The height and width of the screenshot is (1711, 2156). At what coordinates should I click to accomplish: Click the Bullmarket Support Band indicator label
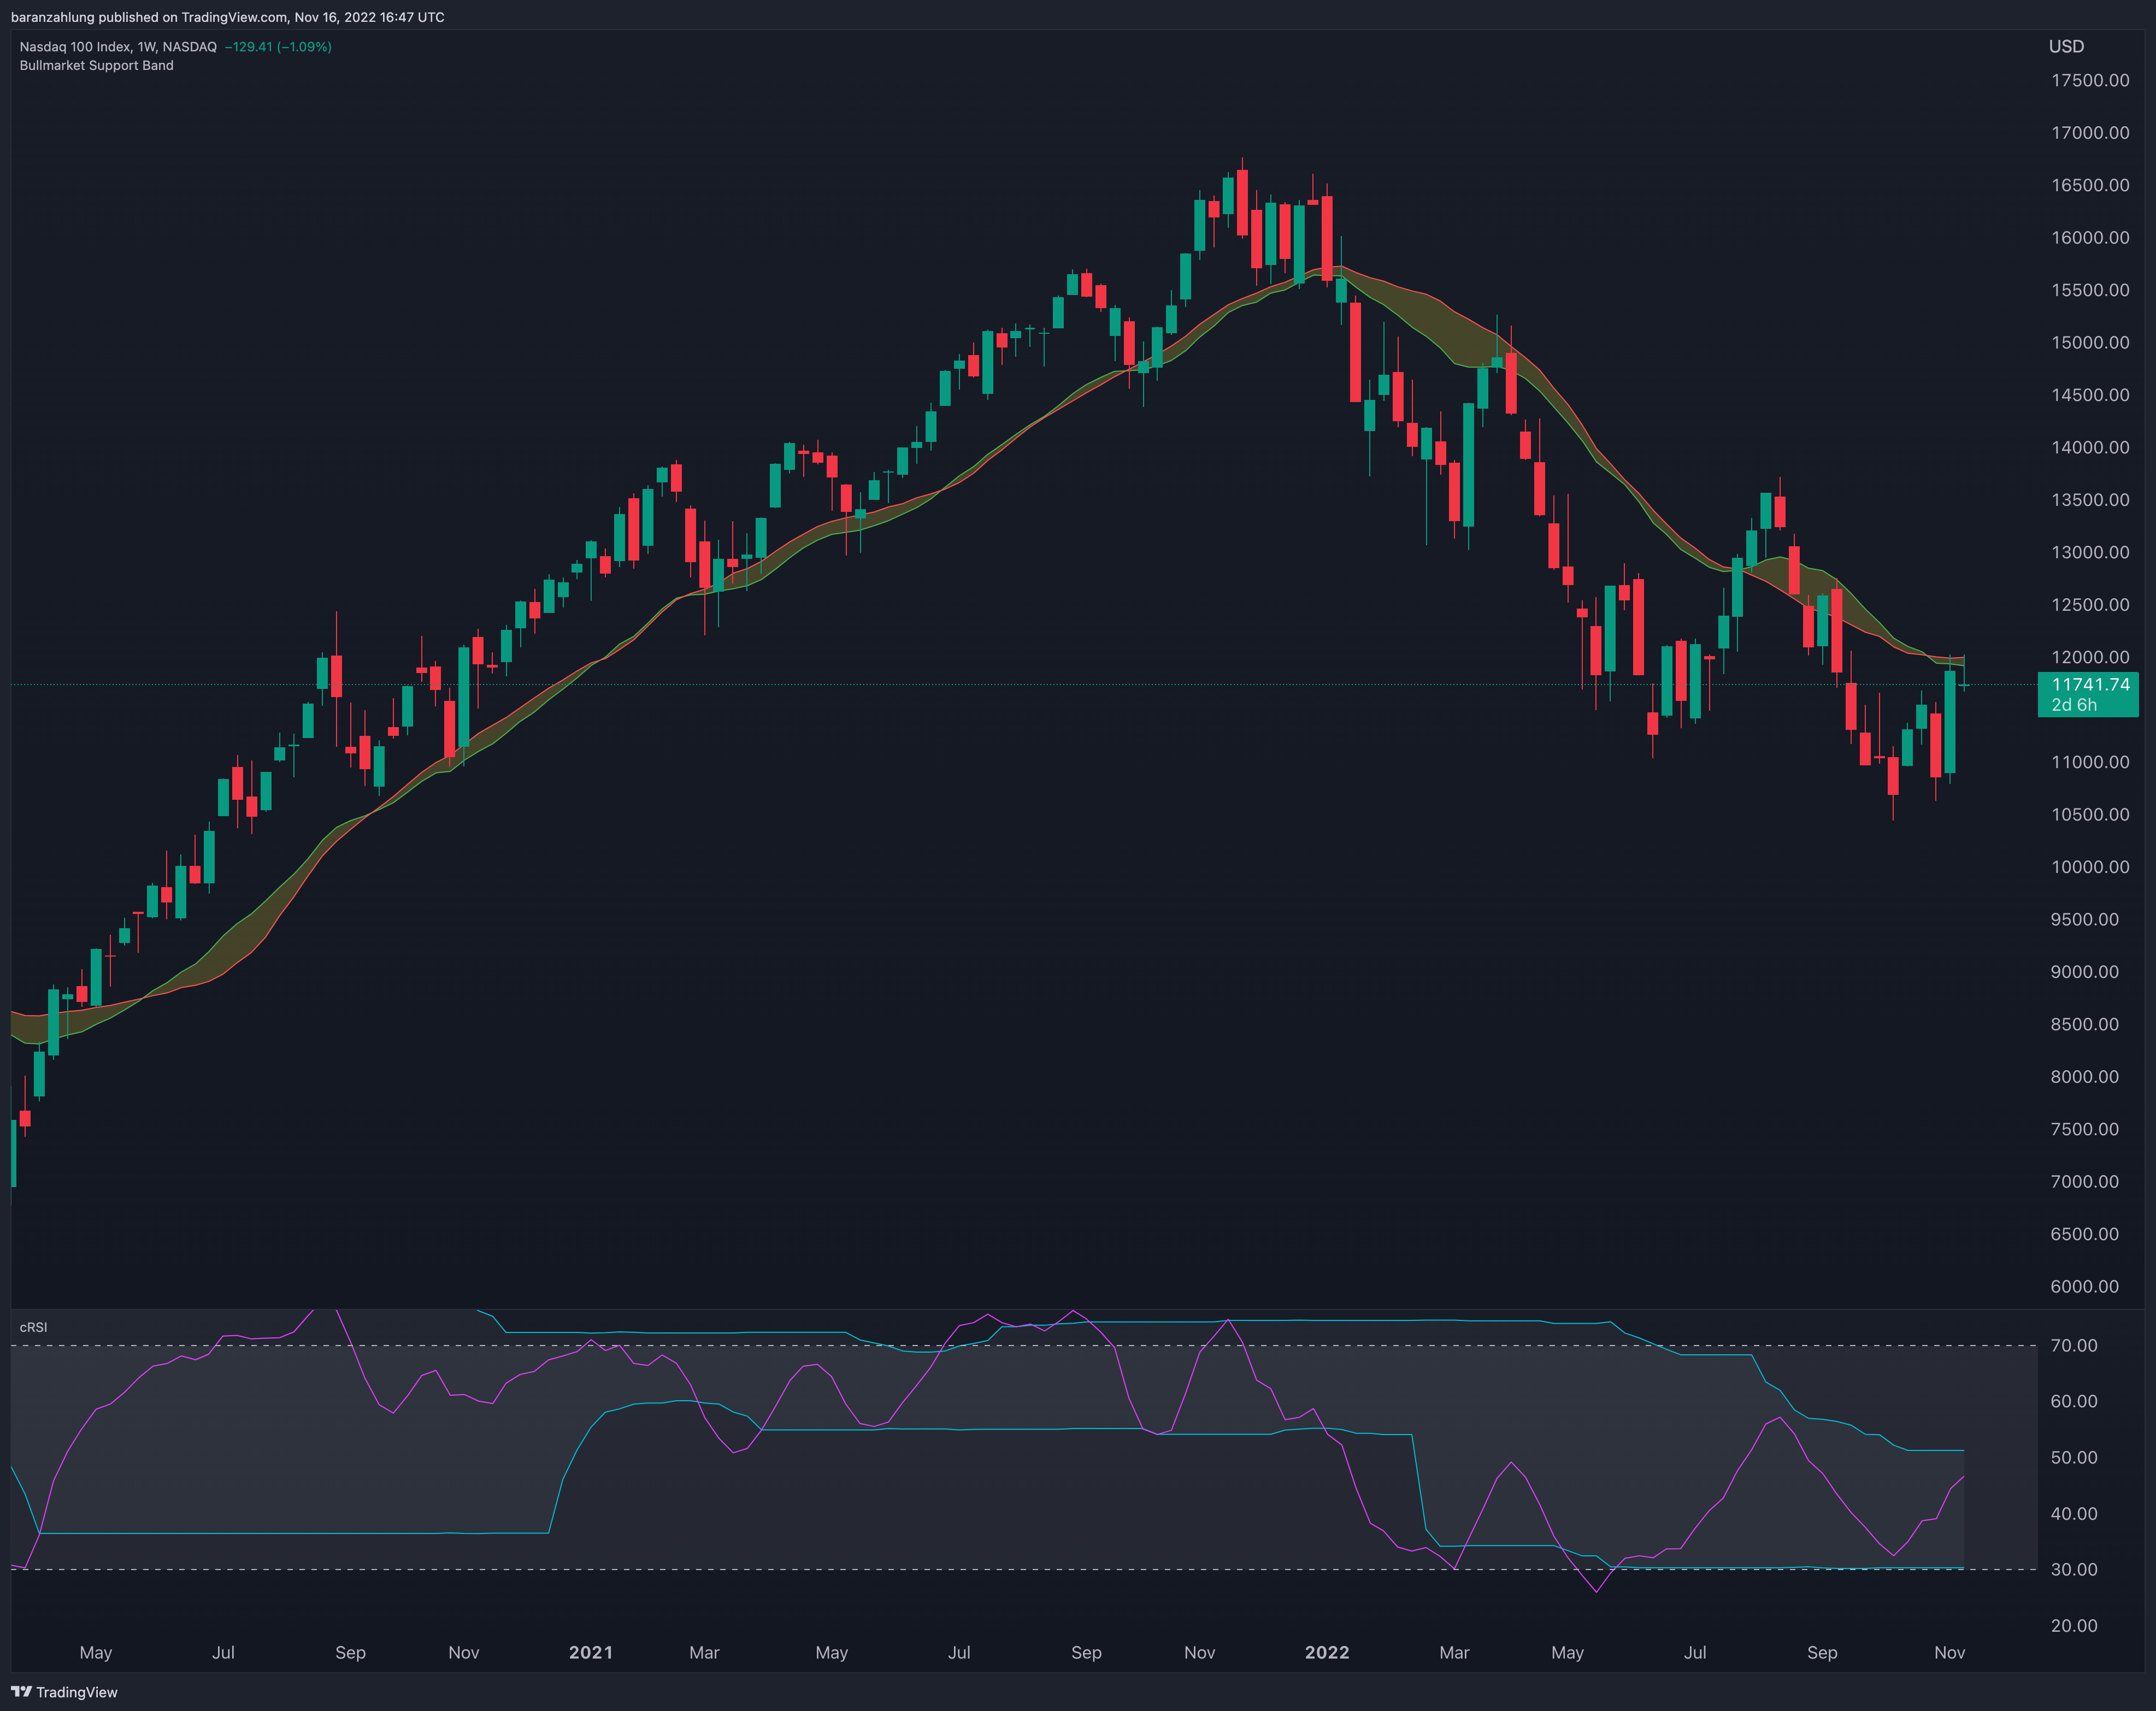[97, 66]
